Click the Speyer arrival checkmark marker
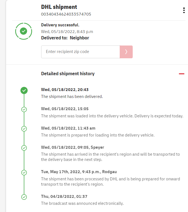The image size is (188, 212). 24,148
